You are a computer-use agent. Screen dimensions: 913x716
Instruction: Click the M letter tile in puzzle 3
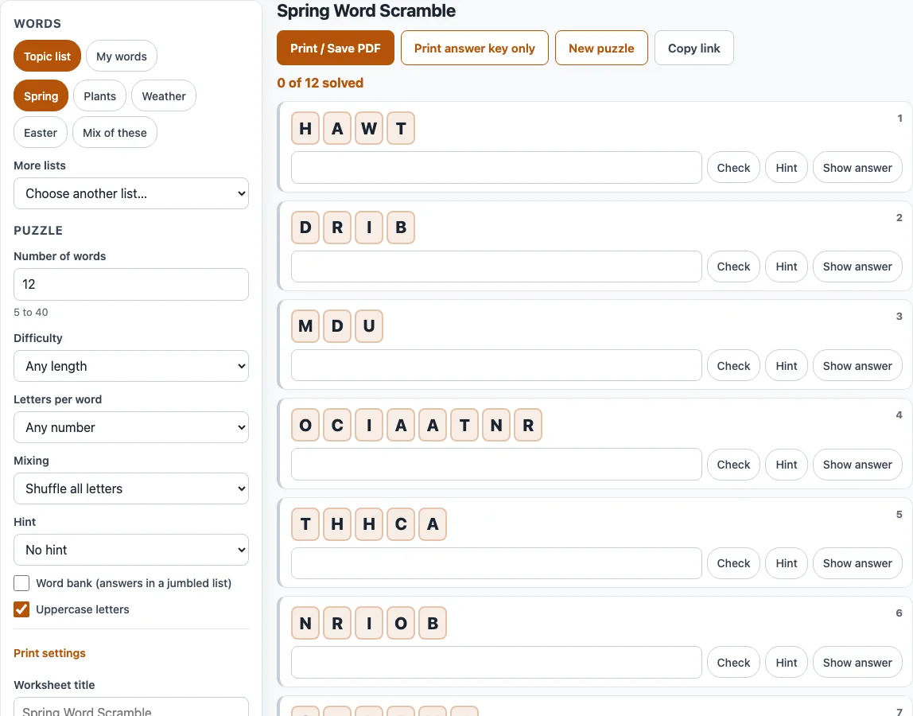(x=305, y=325)
